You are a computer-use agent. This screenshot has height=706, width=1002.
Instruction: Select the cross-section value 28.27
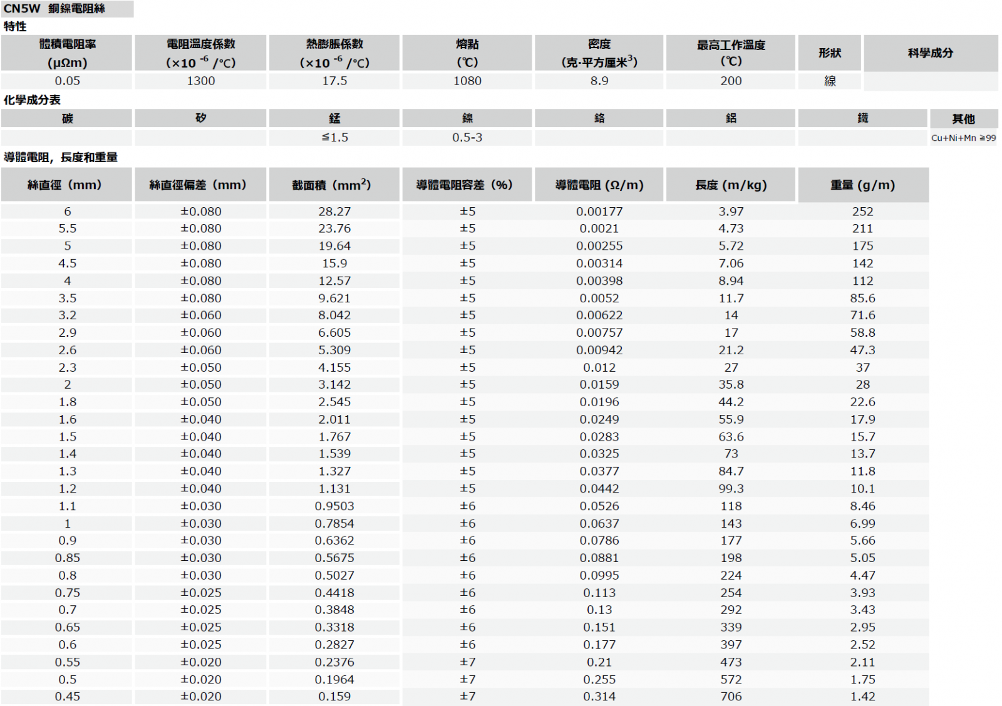coord(334,212)
